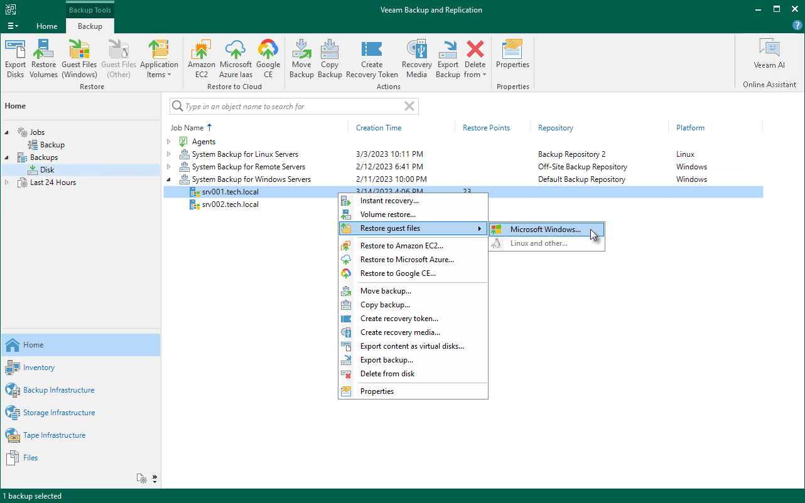Choose Microsoft Azure IaaS restore icon

click(235, 59)
